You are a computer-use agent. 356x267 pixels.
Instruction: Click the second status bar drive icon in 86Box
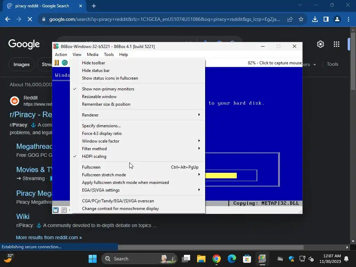pyautogui.click(x=64, y=210)
